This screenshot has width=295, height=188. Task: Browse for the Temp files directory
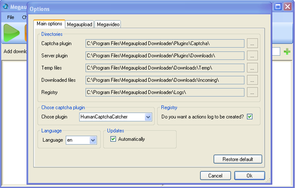point(252,68)
